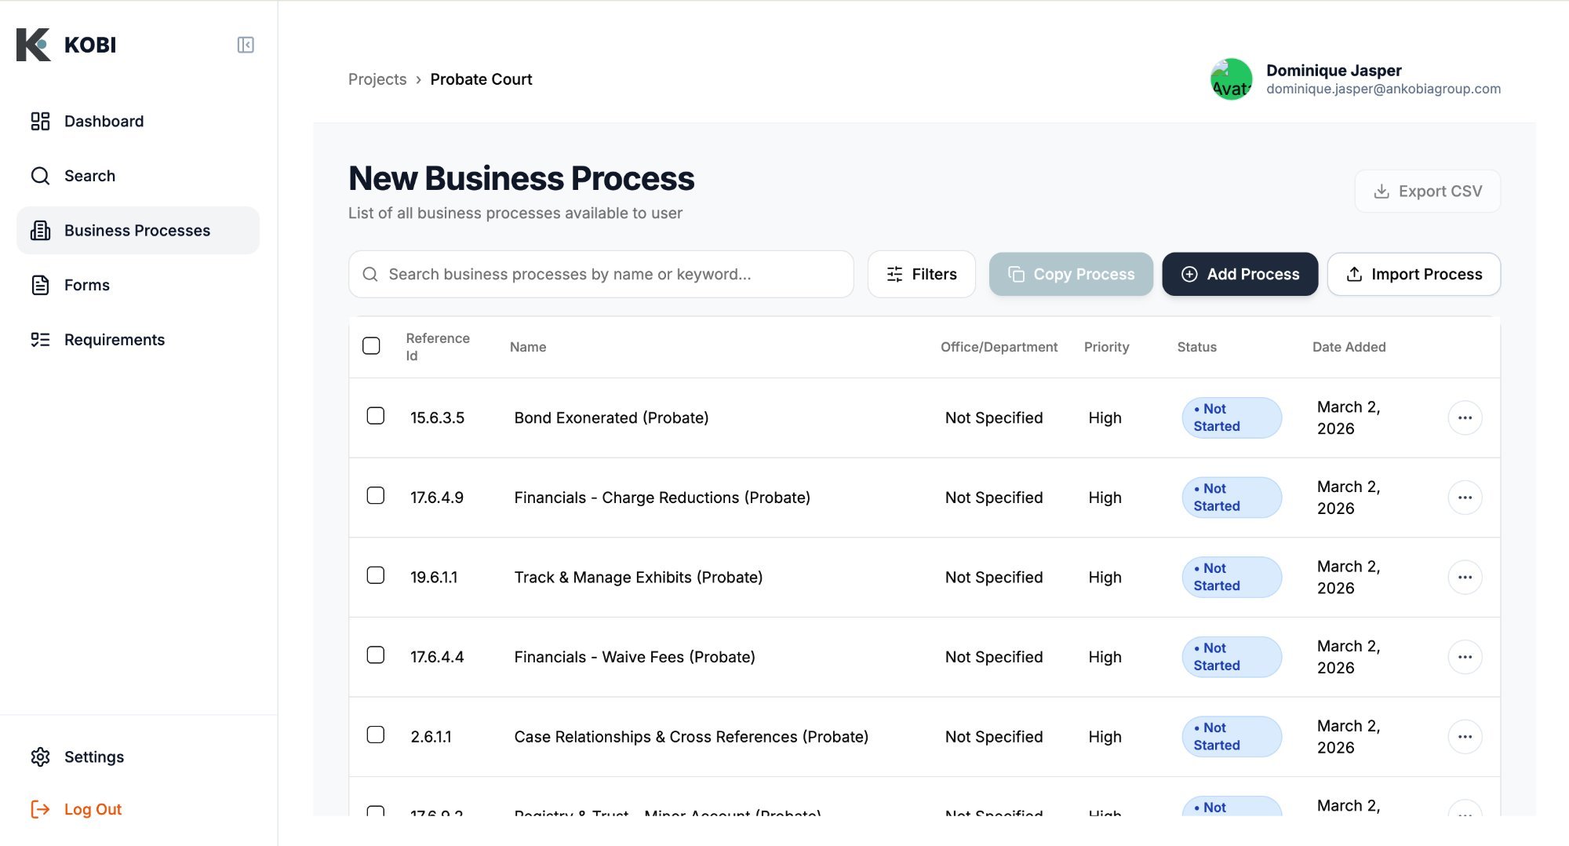The width and height of the screenshot is (1569, 846).
Task: Open actions menu for Case Relationships row
Action: [x=1465, y=736]
